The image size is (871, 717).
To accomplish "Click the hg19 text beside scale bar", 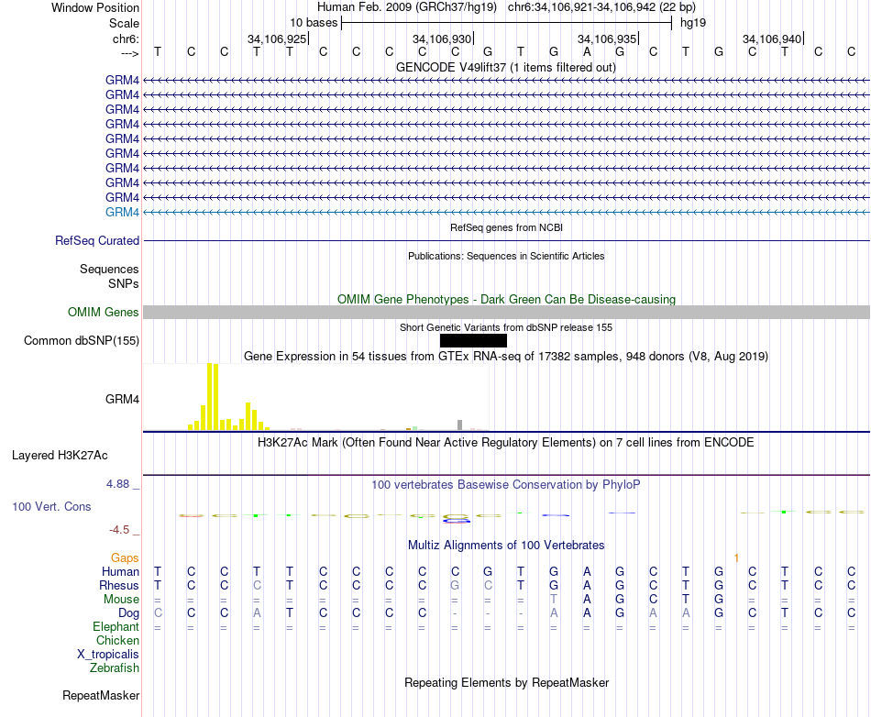I will tap(693, 23).
